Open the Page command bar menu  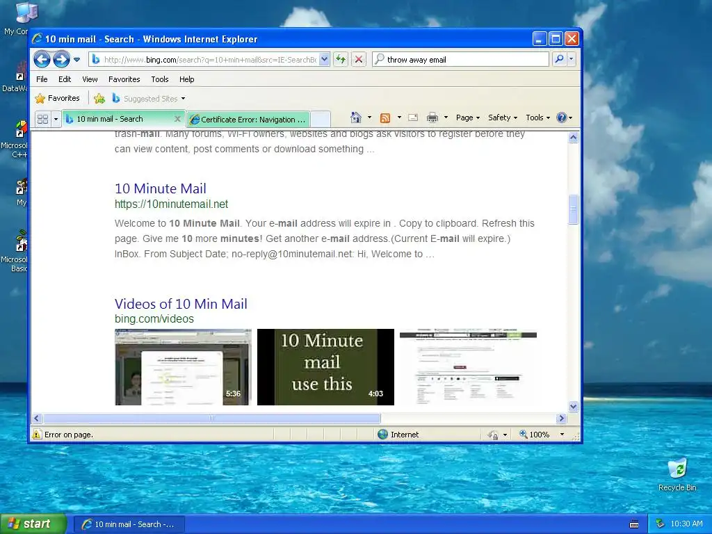(468, 118)
